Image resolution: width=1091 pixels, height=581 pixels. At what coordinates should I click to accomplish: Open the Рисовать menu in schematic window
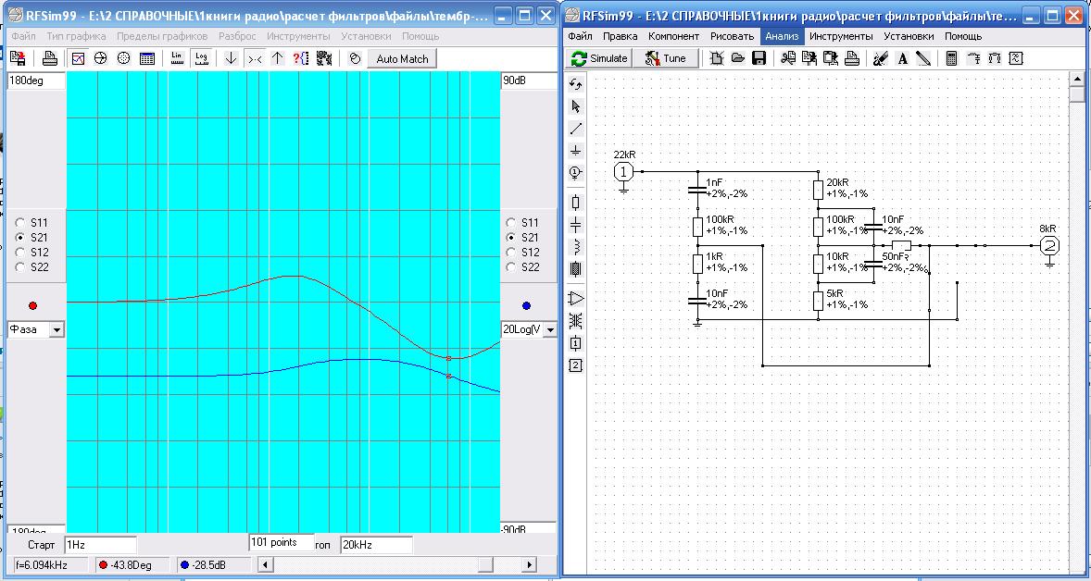tap(732, 36)
